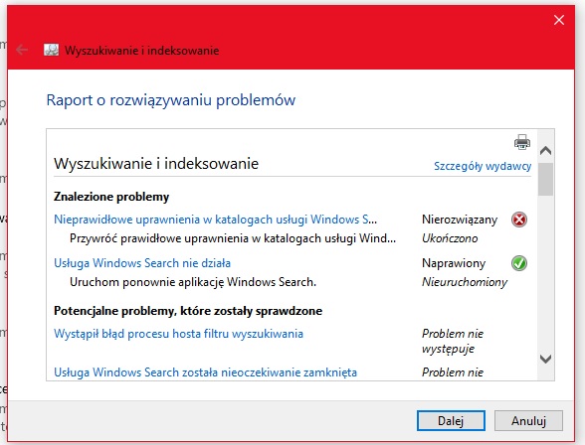Click the report scrollbar thumb
Image resolution: width=585 pixels, height=445 pixels.
[545, 179]
